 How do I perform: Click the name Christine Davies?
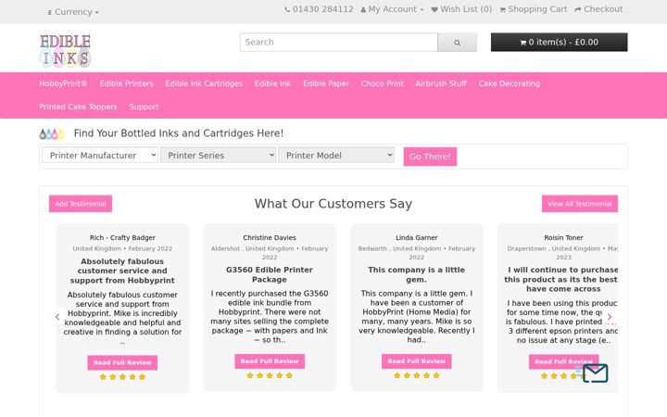pos(270,238)
